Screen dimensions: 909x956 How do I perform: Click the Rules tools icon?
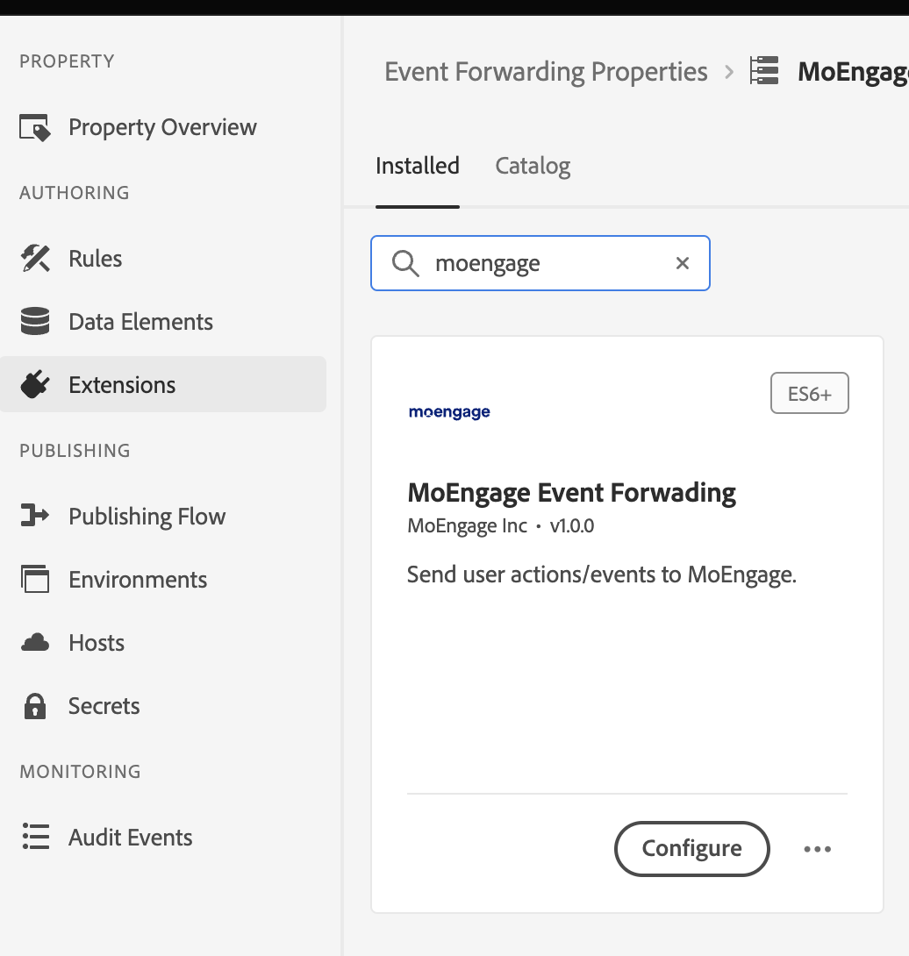point(35,258)
